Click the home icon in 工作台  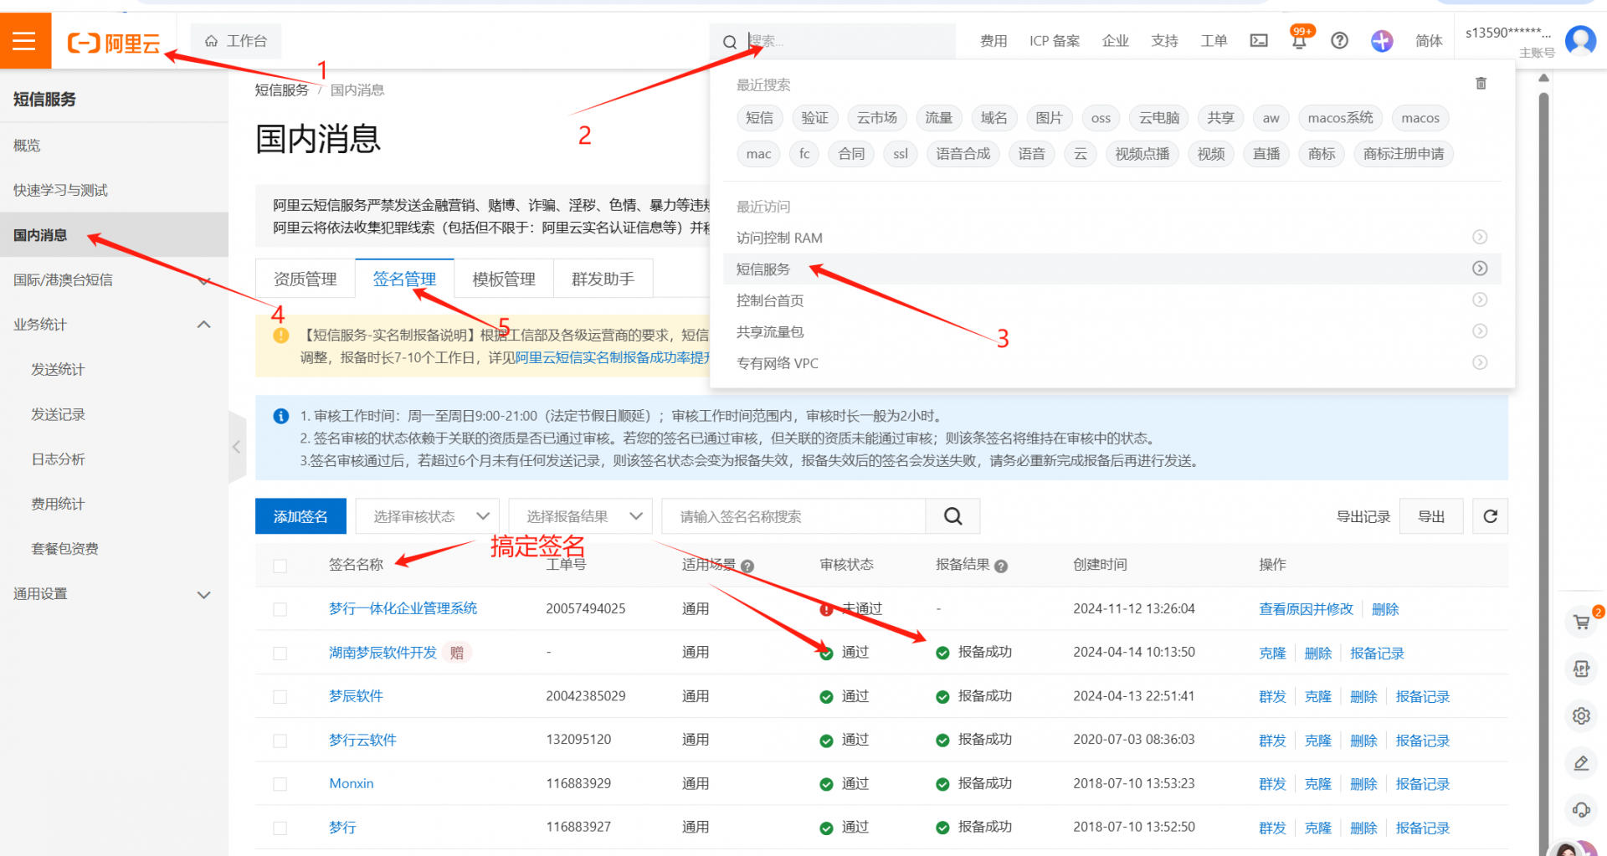tap(211, 41)
